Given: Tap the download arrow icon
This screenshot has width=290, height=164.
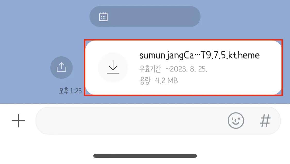Looking at the screenshot, I should [x=113, y=67].
